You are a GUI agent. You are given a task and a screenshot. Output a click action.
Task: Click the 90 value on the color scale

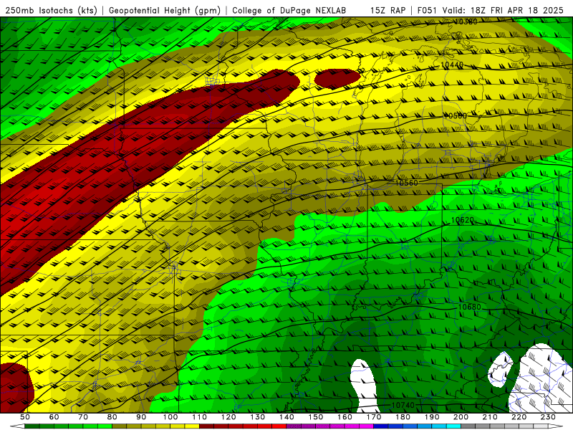[141, 417]
